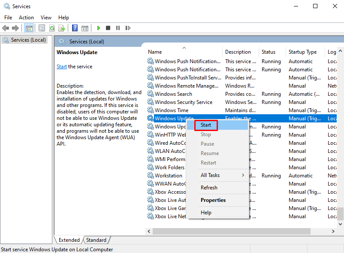The width and height of the screenshot is (344, 253).
Task: Switch to the Standard tab
Action: pyautogui.click(x=97, y=240)
